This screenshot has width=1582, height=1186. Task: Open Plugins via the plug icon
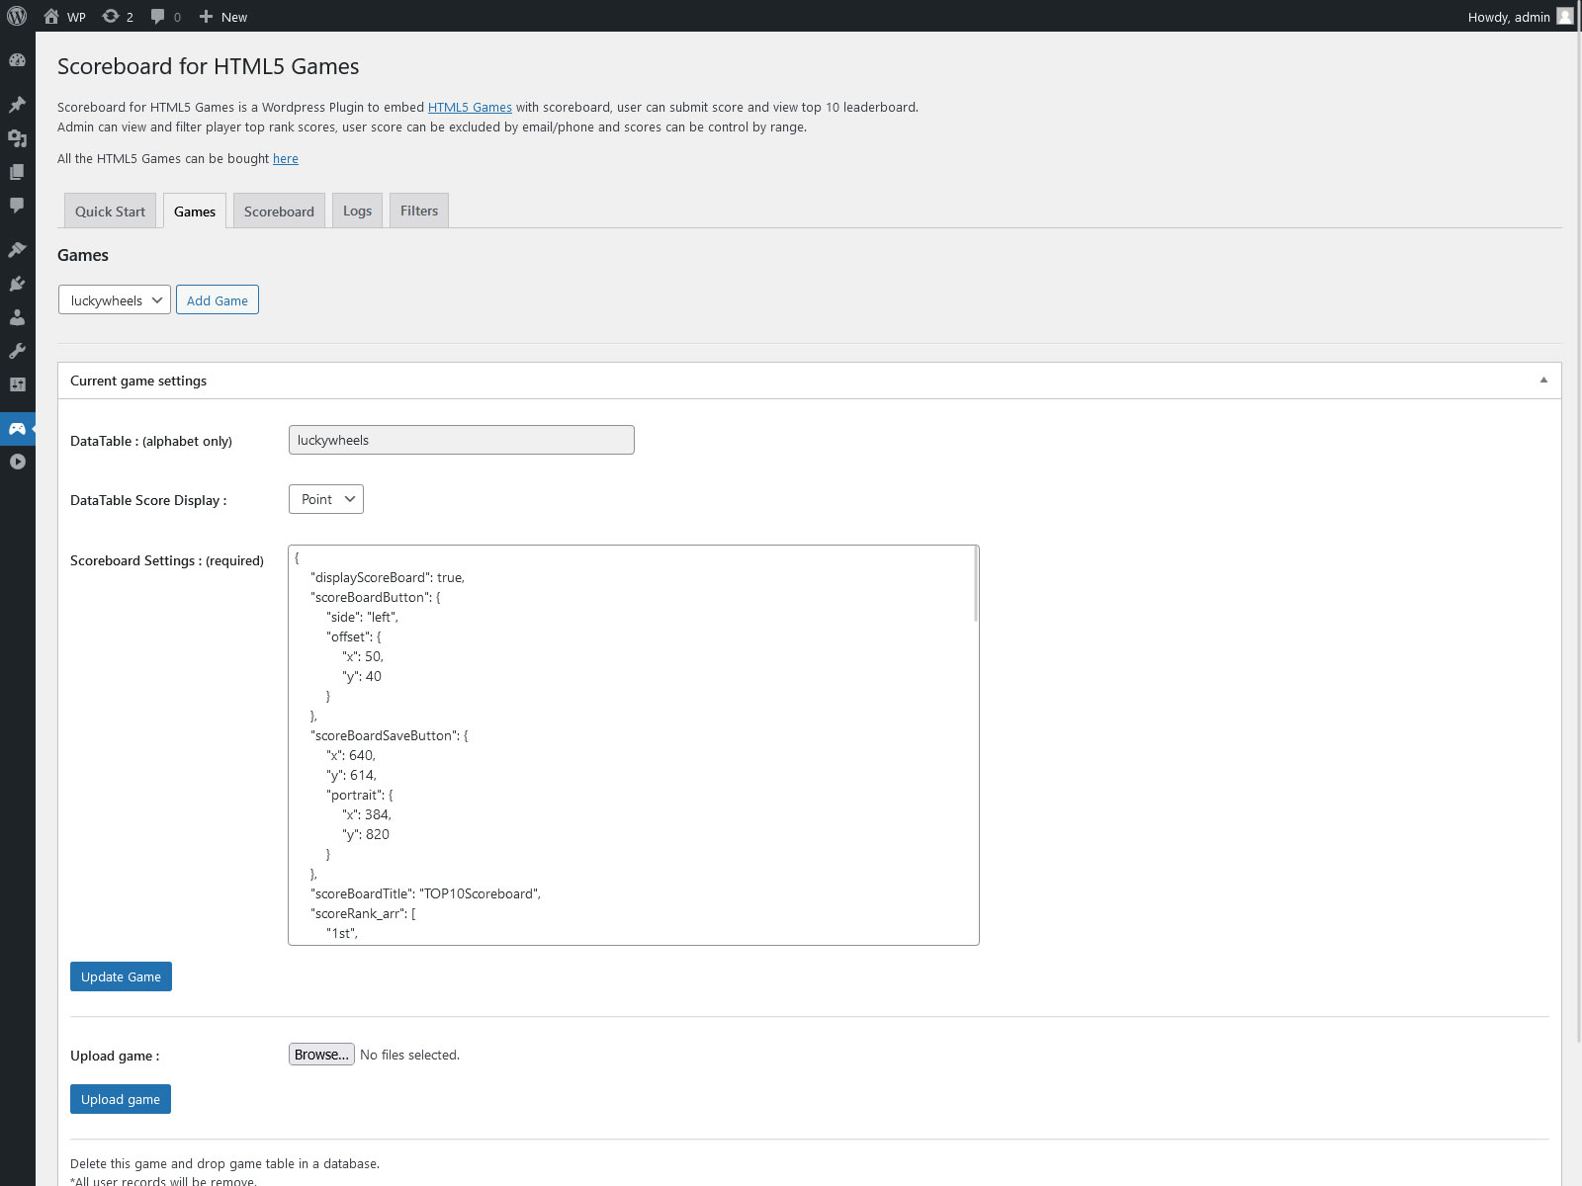tap(17, 284)
